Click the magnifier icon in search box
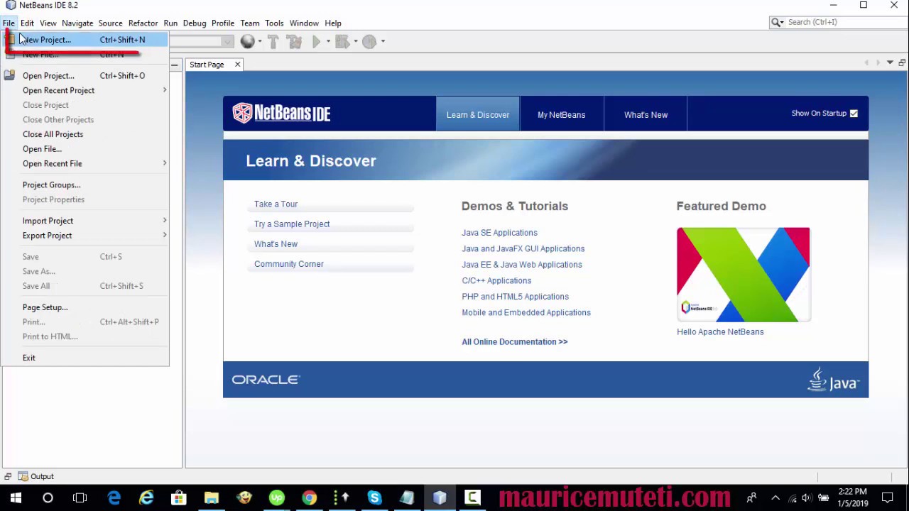The width and height of the screenshot is (909, 511). (x=777, y=23)
